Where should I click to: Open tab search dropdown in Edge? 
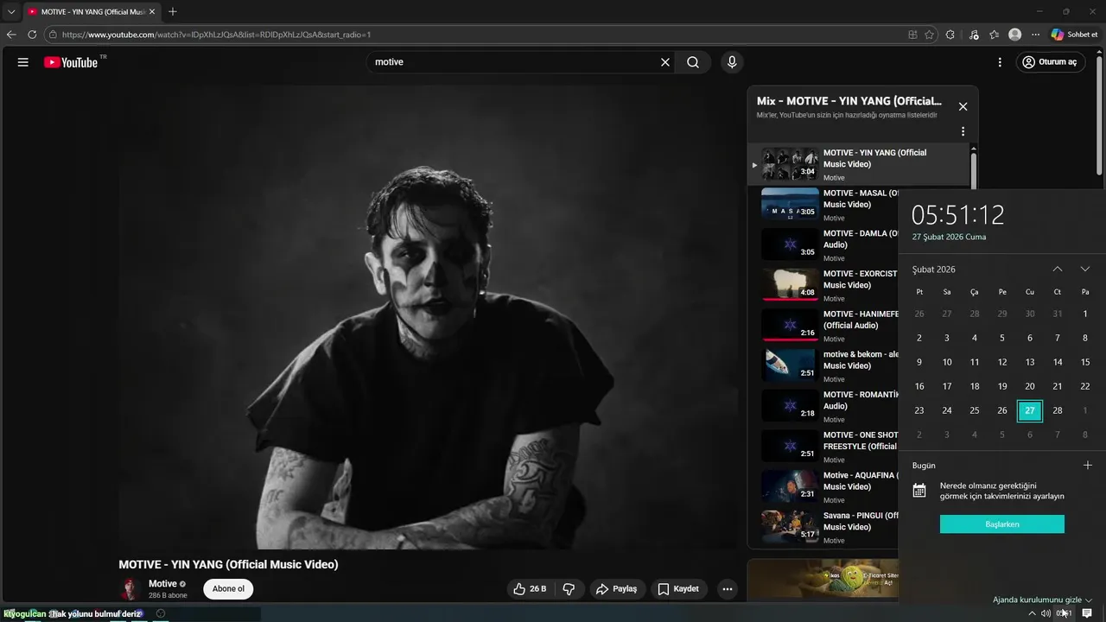click(x=11, y=12)
